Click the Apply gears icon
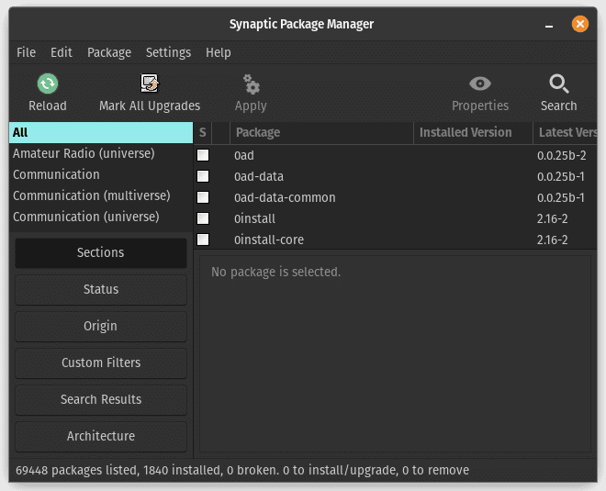 252,84
